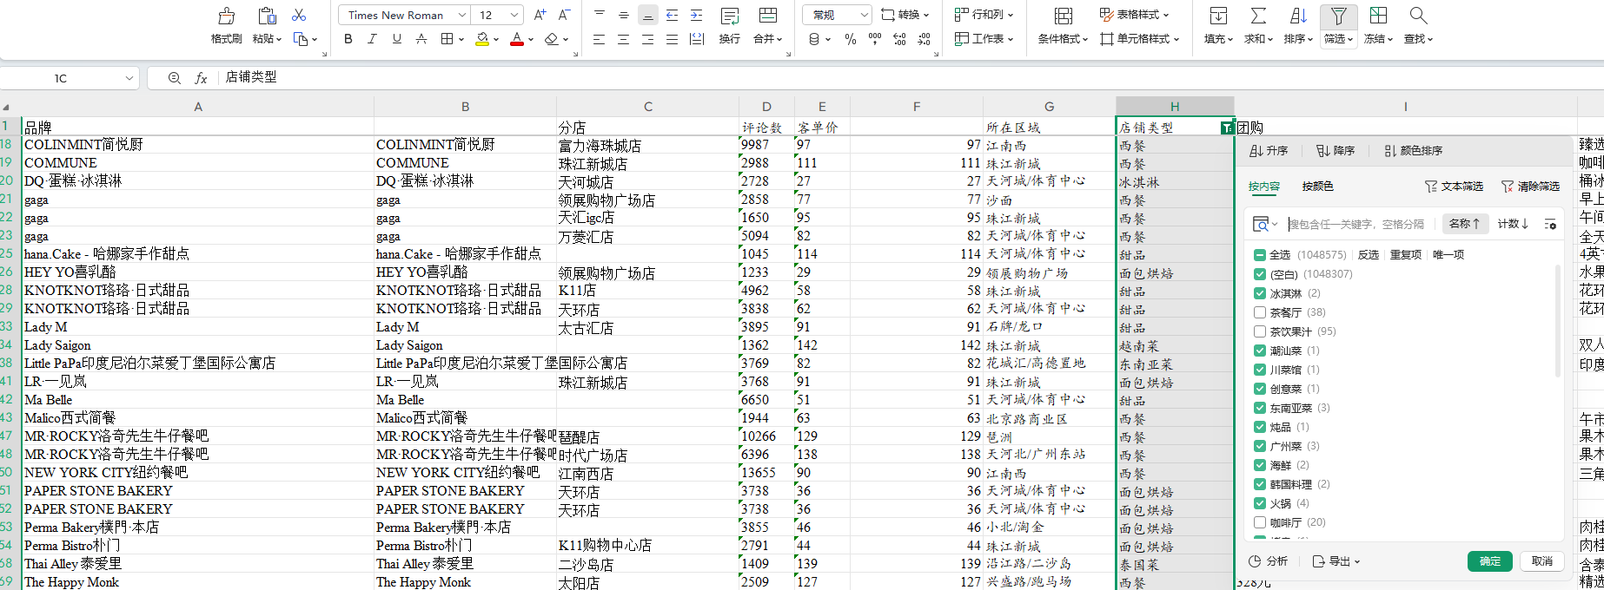Switch to the 按内容 filter tab
This screenshot has width=1604, height=590.
(1264, 187)
